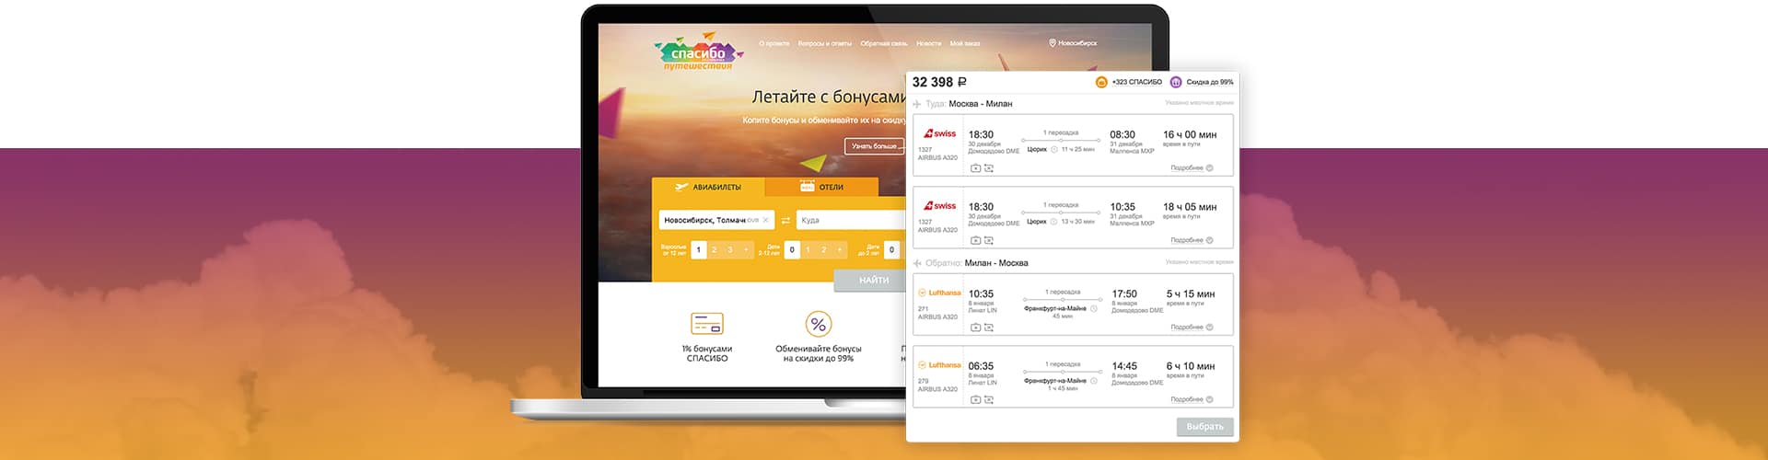
Task: Click baggage icon on 17:50 arrival flight
Action: 976,328
